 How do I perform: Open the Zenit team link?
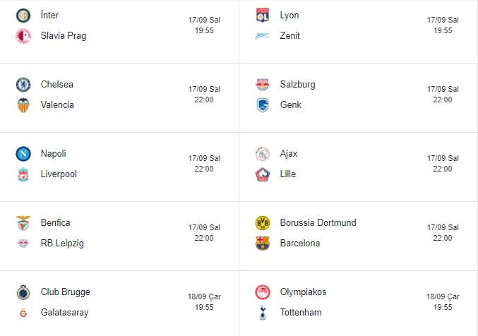click(x=290, y=35)
